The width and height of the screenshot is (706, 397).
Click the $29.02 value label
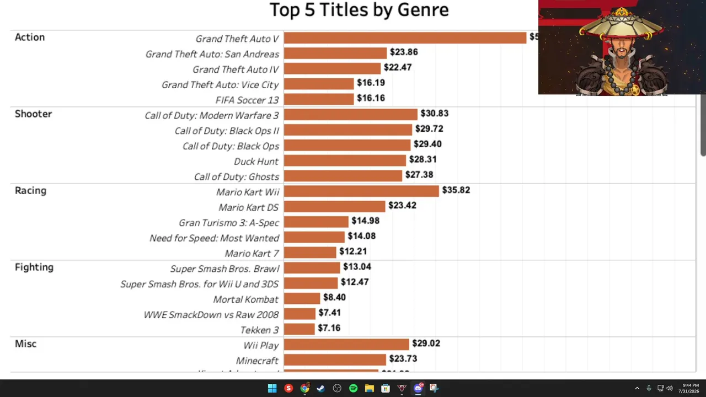pos(426,343)
